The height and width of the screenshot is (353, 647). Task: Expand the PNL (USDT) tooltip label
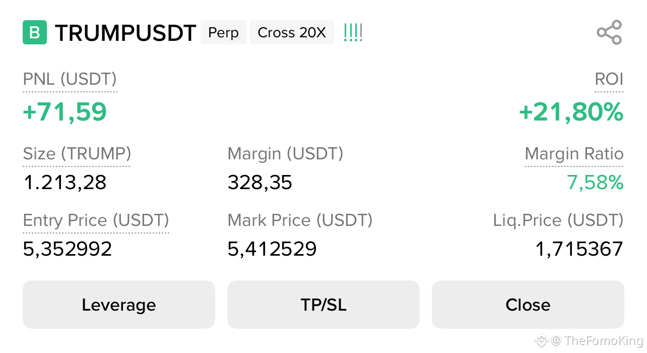[x=69, y=79]
